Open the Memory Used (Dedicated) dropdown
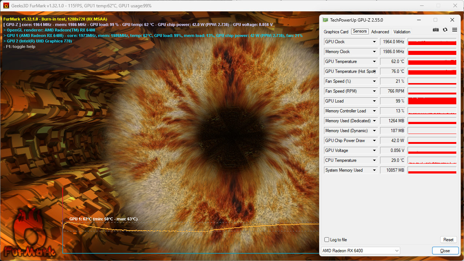Viewport: 464px width, 261px height. point(374,121)
